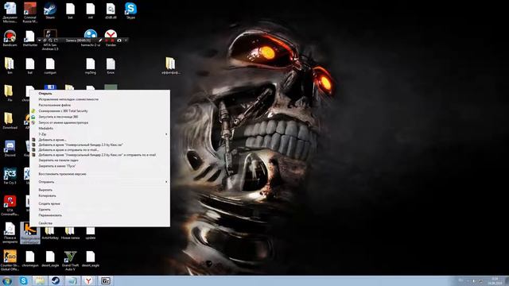
Task: Open File Explorer from the taskbar
Action: click(x=40, y=280)
